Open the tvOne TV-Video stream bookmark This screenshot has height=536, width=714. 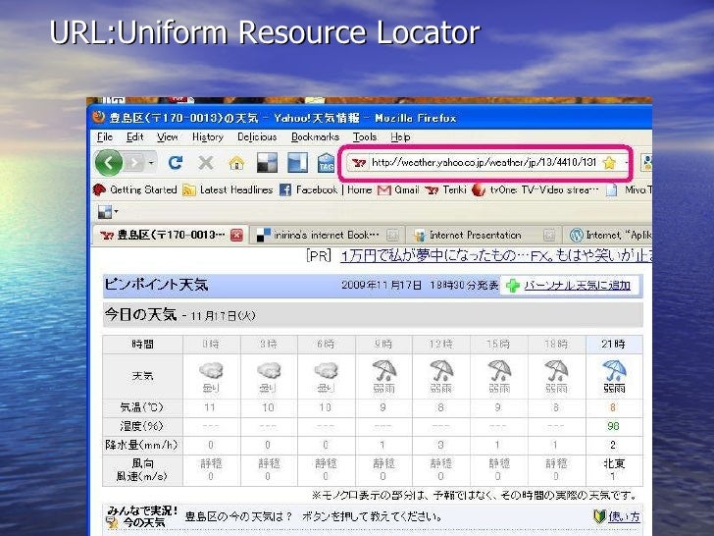tap(535, 190)
